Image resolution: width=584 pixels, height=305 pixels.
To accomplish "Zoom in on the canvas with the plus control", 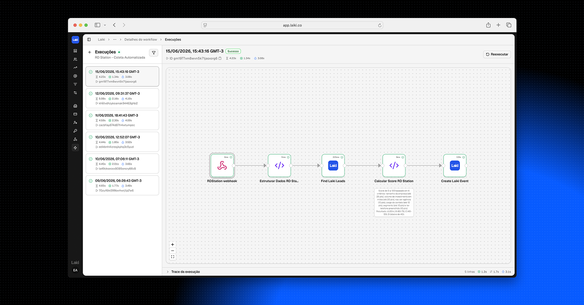I will (173, 245).
